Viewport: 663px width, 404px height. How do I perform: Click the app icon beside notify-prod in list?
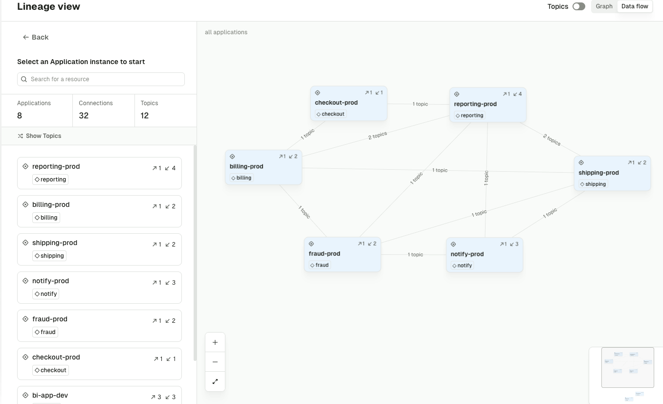click(x=25, y=281)
